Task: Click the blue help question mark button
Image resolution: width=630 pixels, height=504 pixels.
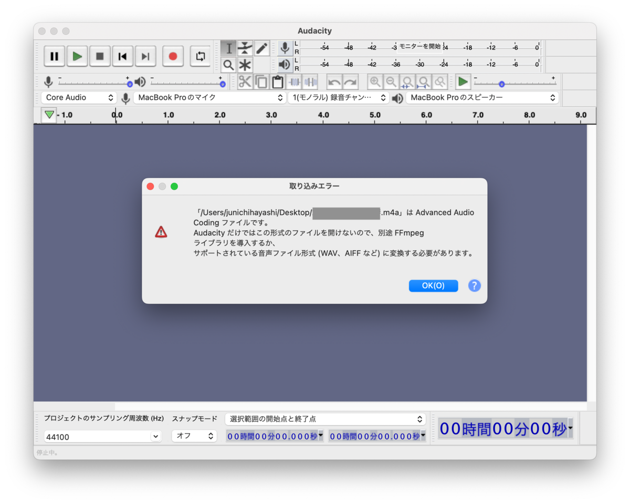Action: [475, 285]
